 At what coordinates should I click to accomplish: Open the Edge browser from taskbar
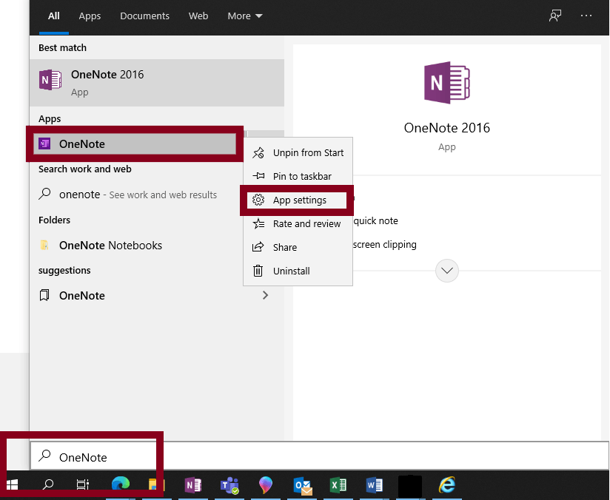120,484
